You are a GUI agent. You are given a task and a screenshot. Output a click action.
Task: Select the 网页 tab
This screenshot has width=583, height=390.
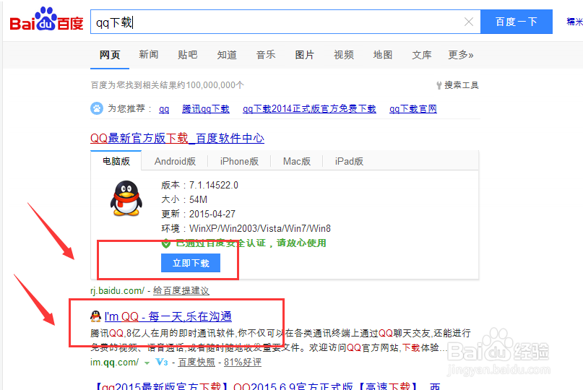[110, 55]
